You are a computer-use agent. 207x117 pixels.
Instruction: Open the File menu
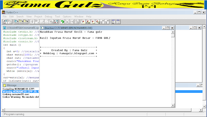tap(5, 16)
